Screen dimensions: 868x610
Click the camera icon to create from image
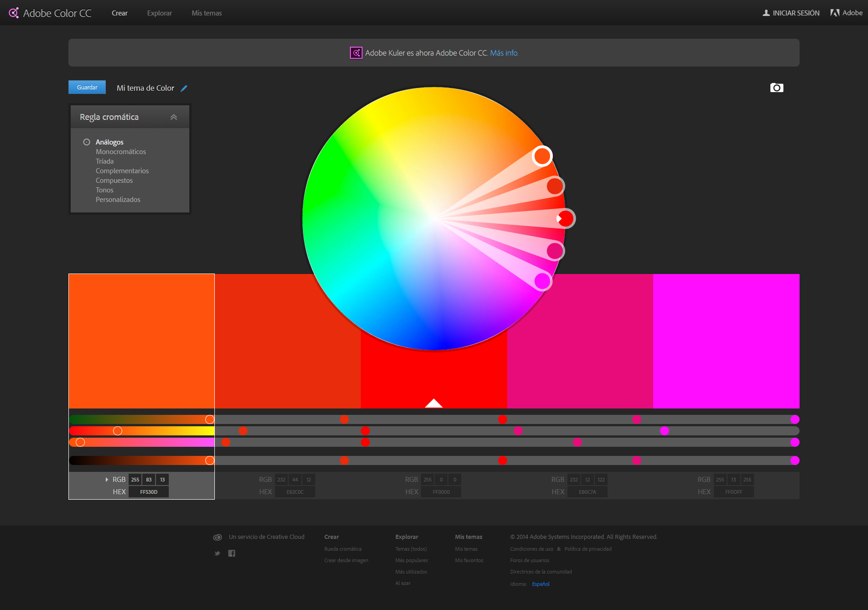coord(776,88)
